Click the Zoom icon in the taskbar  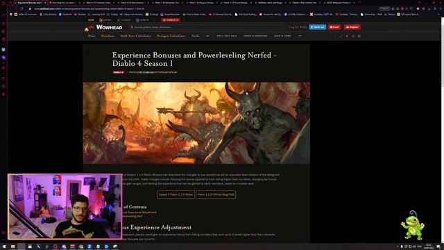pyautogui.click(x=89, y=247)
